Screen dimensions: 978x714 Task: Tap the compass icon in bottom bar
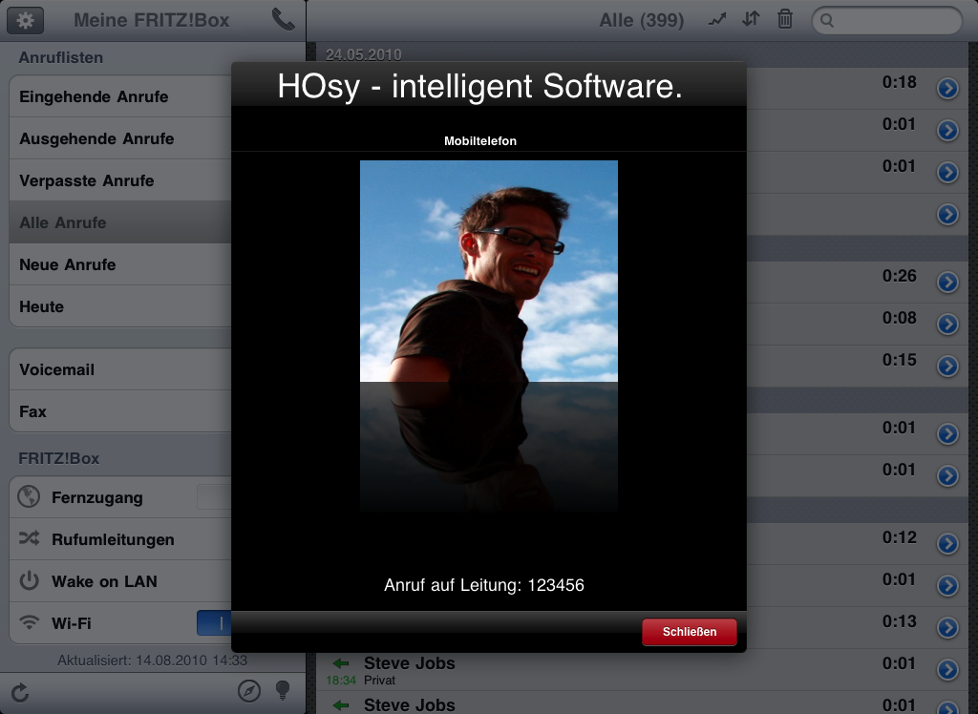coord(248,691)
